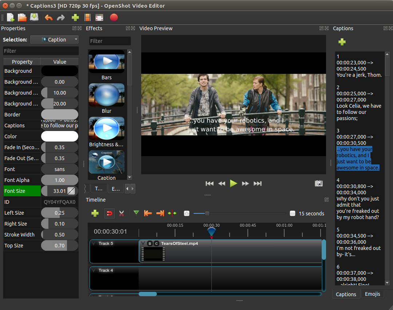393x310 pixels.
Task: Undo the last action
Action: 49,17
